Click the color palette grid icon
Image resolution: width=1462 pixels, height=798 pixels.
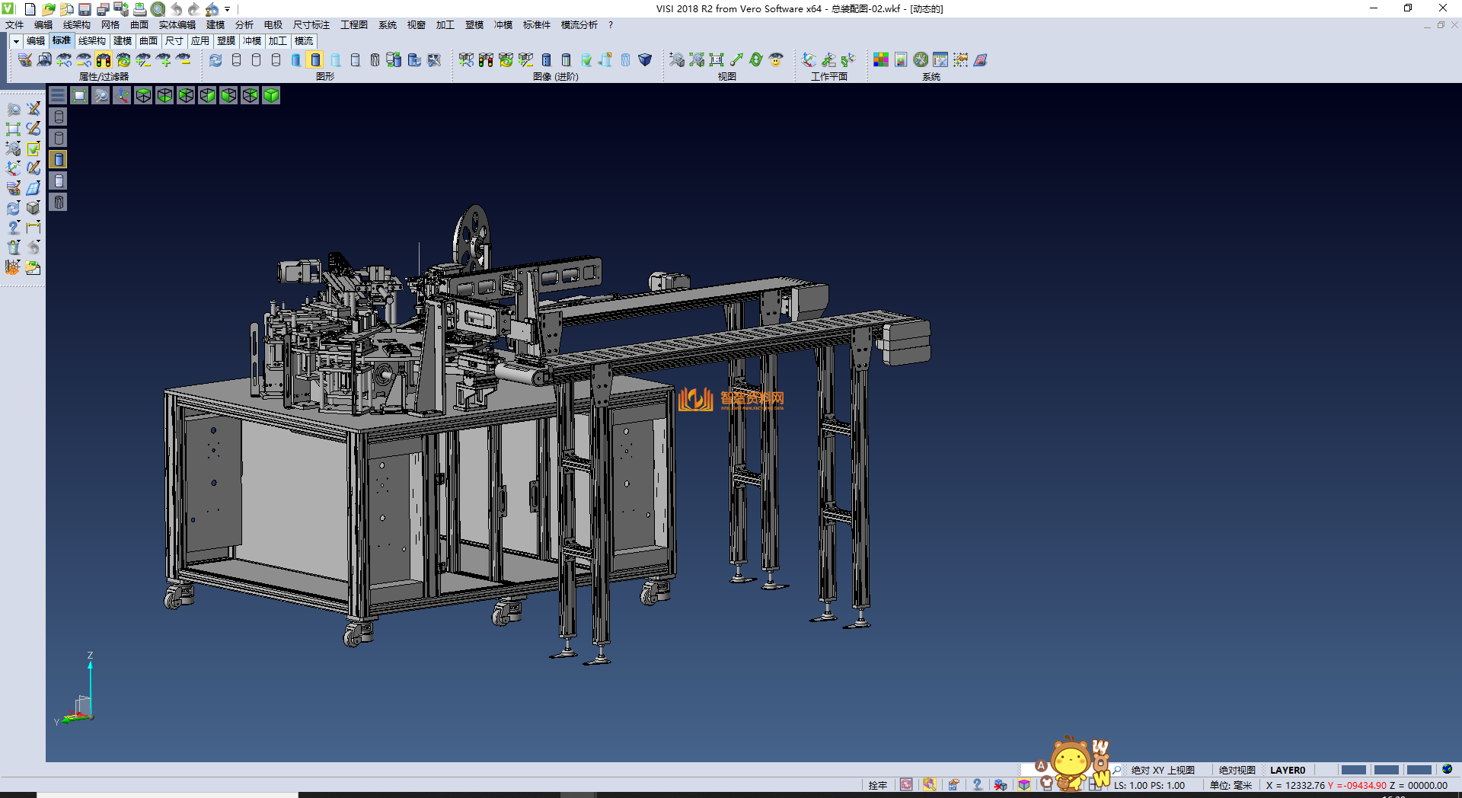click(x=880, y=60)
